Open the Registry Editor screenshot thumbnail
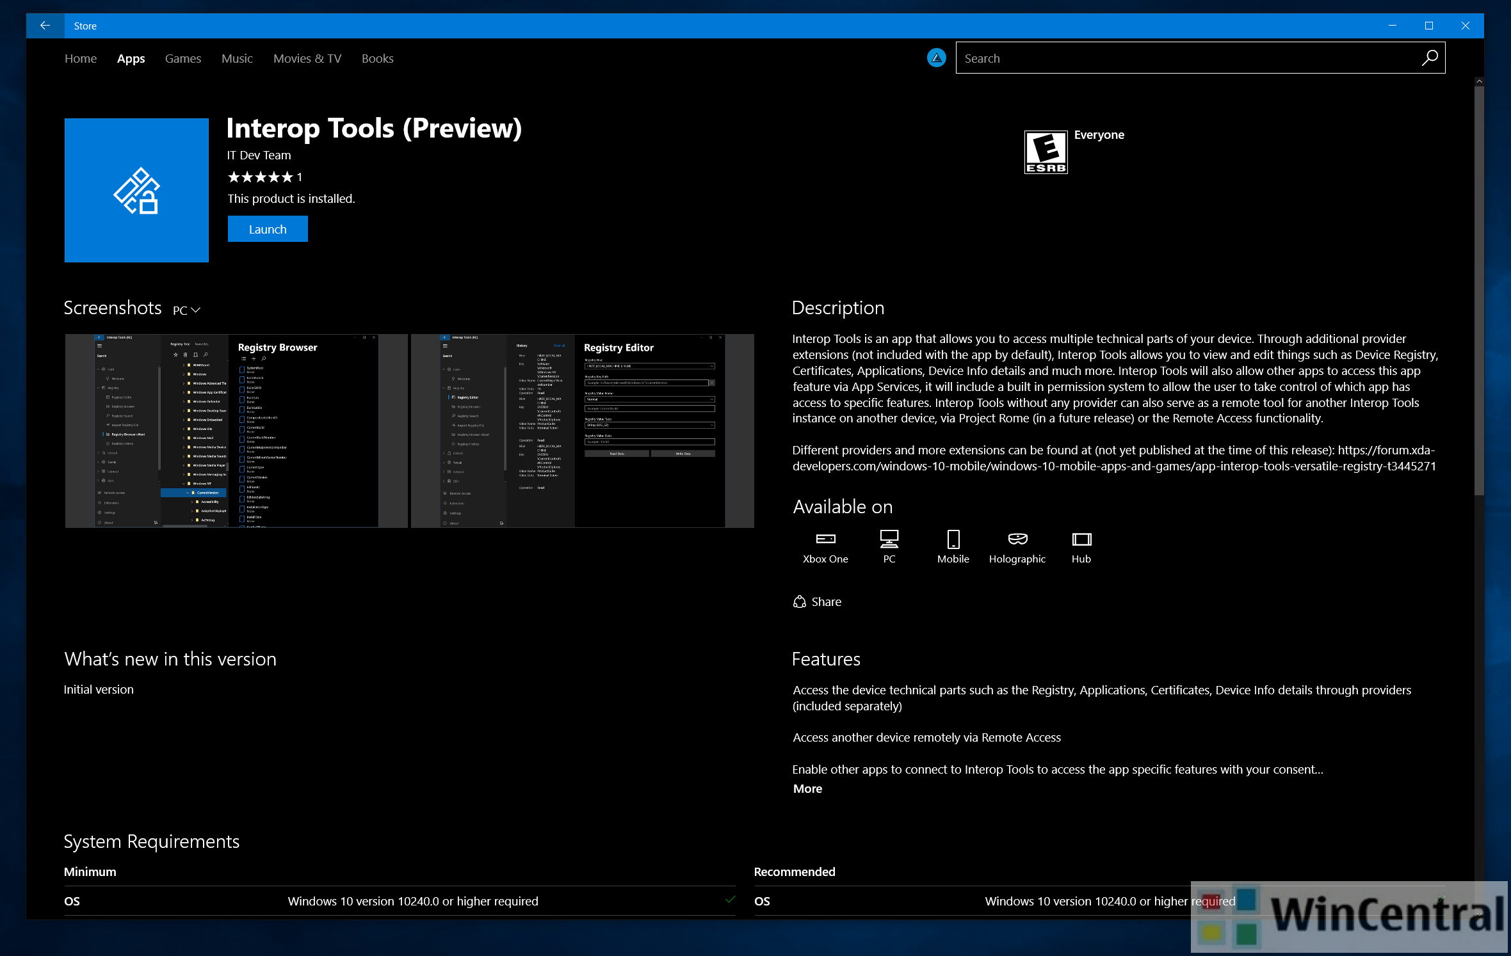Viewport: 1511px width, 956px height. click(582, 431)
